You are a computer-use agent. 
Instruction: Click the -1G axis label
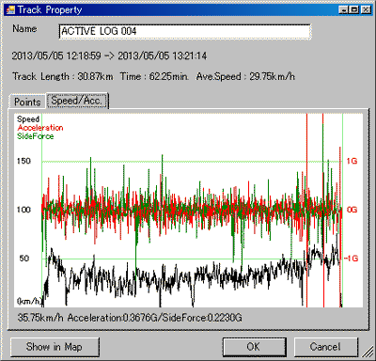click(x=351, y=259)
